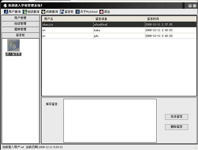Click the 当前日期 status bar text

coord(44,147)
